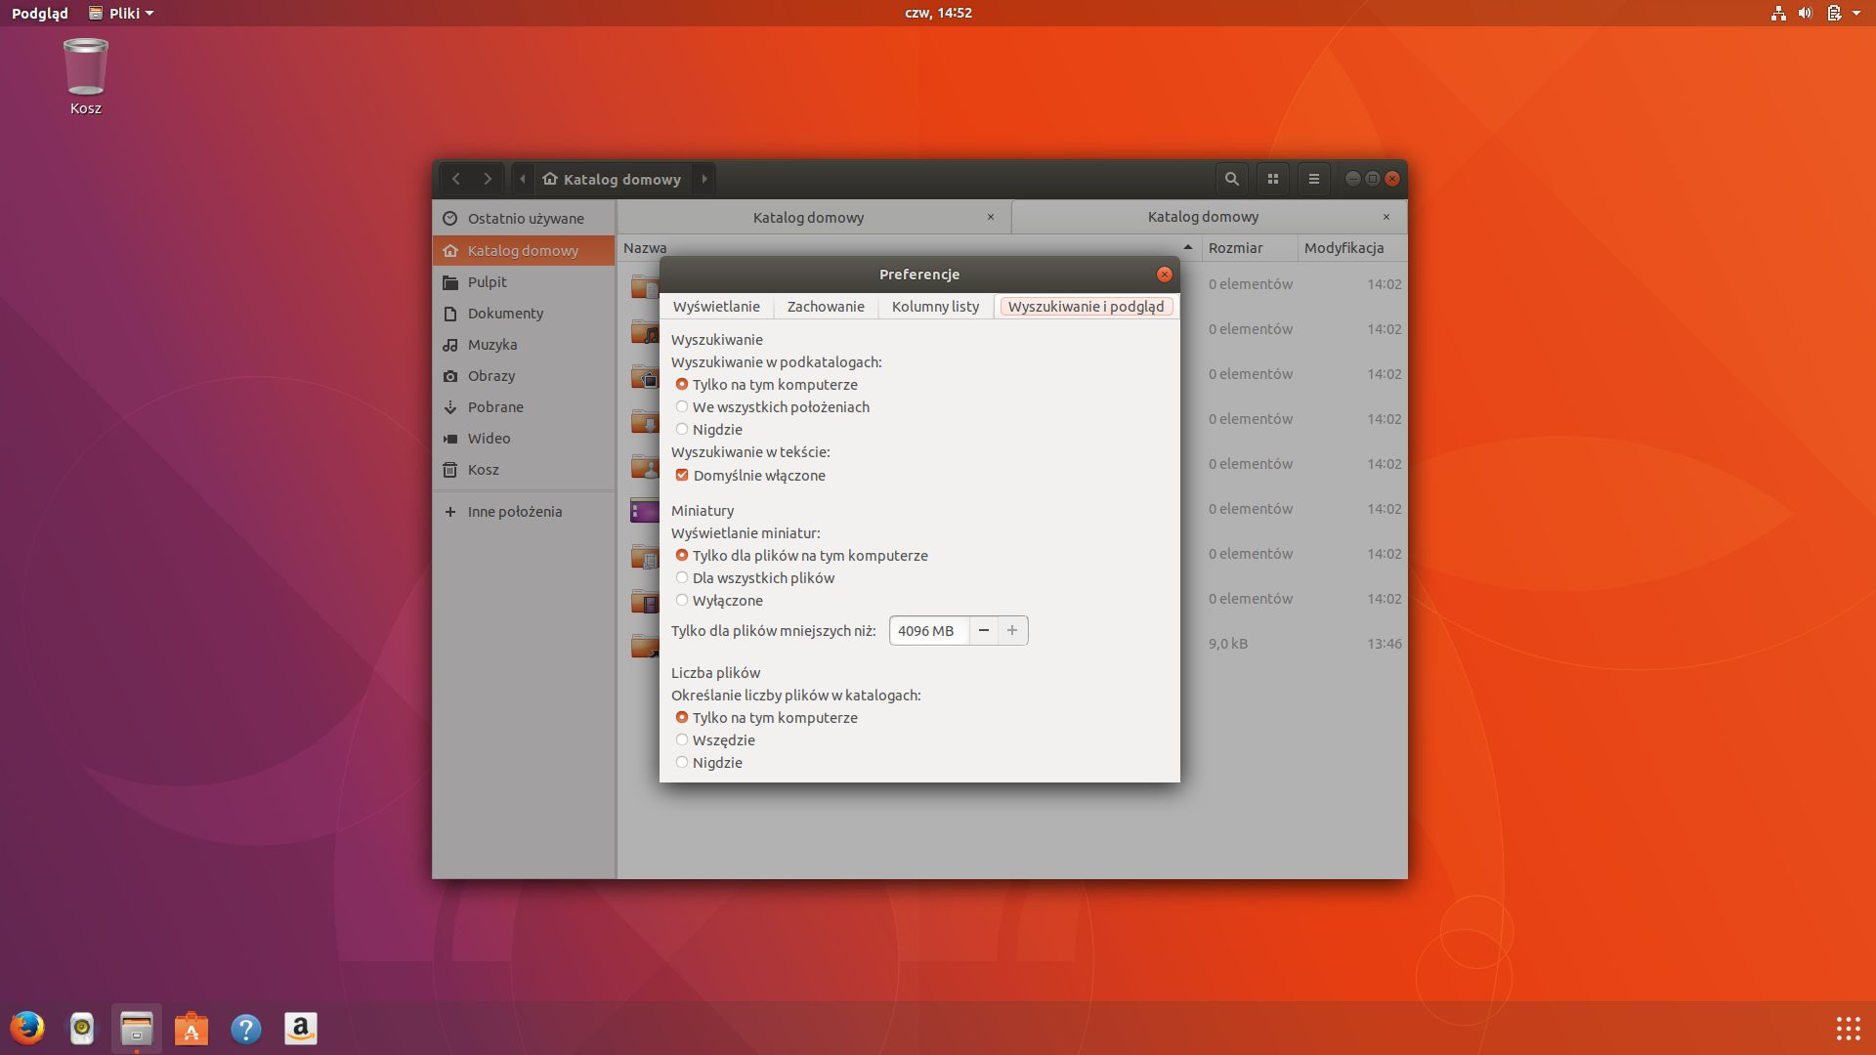Open Muzyka in the sidebar
This screenshot has height=1055, width=1876.
point(491,345)
